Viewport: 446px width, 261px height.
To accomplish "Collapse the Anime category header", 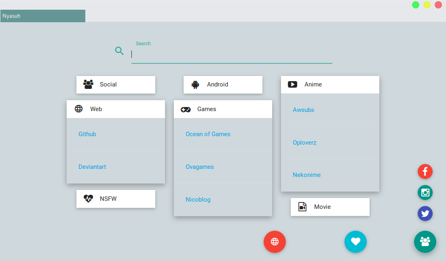I will click(x=330, y=84).
